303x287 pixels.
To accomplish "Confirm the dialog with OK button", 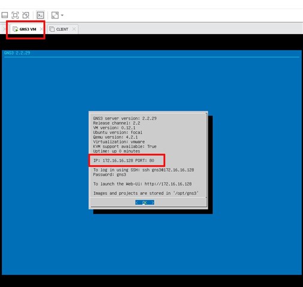I will coord(145,203).
